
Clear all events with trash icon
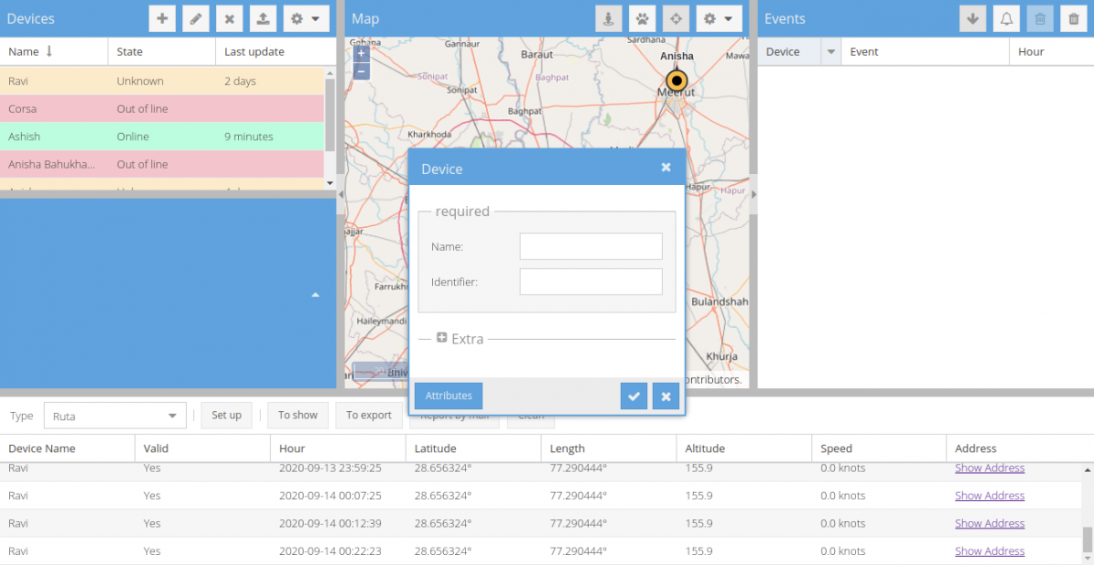pyautogui.click(x=1074, y=18)
